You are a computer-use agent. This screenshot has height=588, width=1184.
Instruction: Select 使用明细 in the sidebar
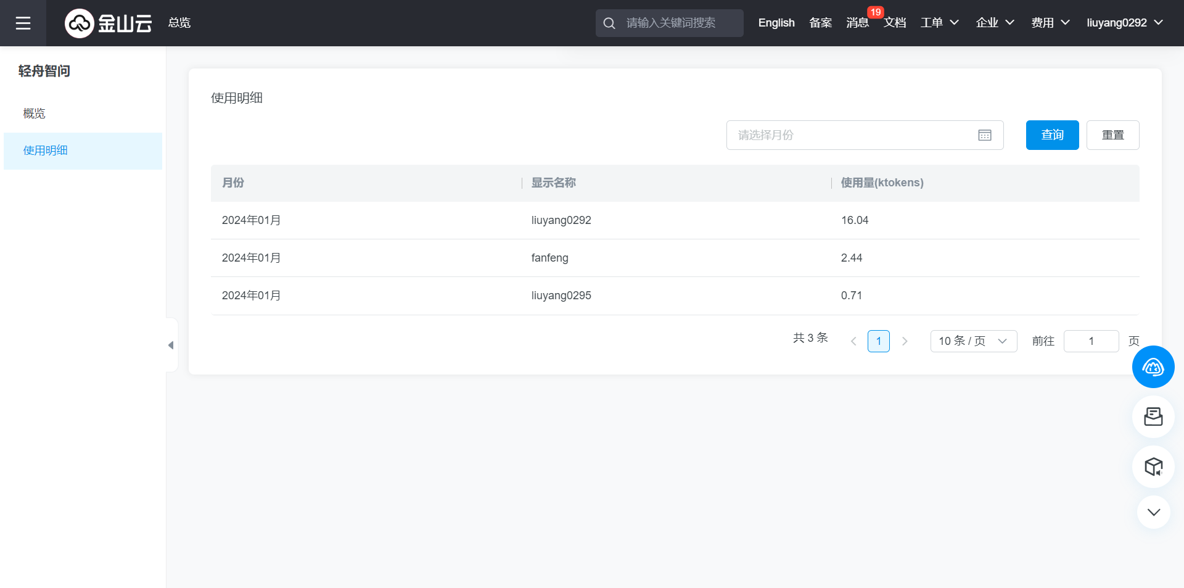46,151
